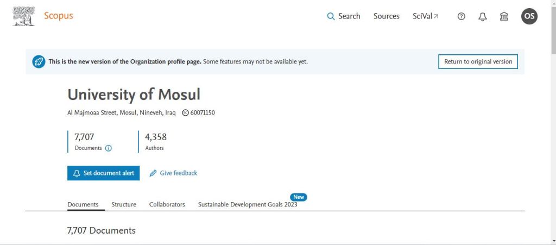Switch to the Collaborators tab

tap(167, 204)
